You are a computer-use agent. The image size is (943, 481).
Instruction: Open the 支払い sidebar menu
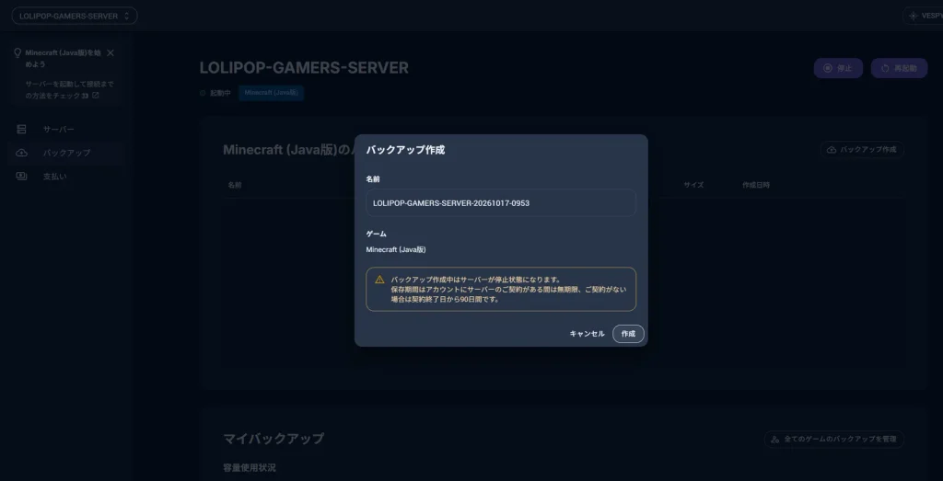pyautogui.click(x=67, y=176)
